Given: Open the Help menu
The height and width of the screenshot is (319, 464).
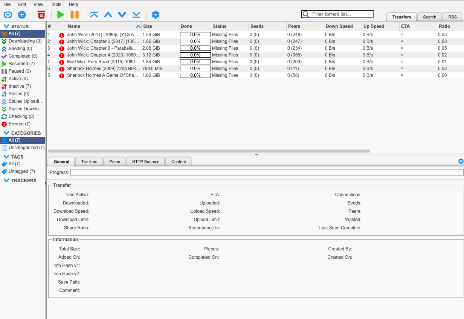Looking at the screenshot, I should click(73, 4).
